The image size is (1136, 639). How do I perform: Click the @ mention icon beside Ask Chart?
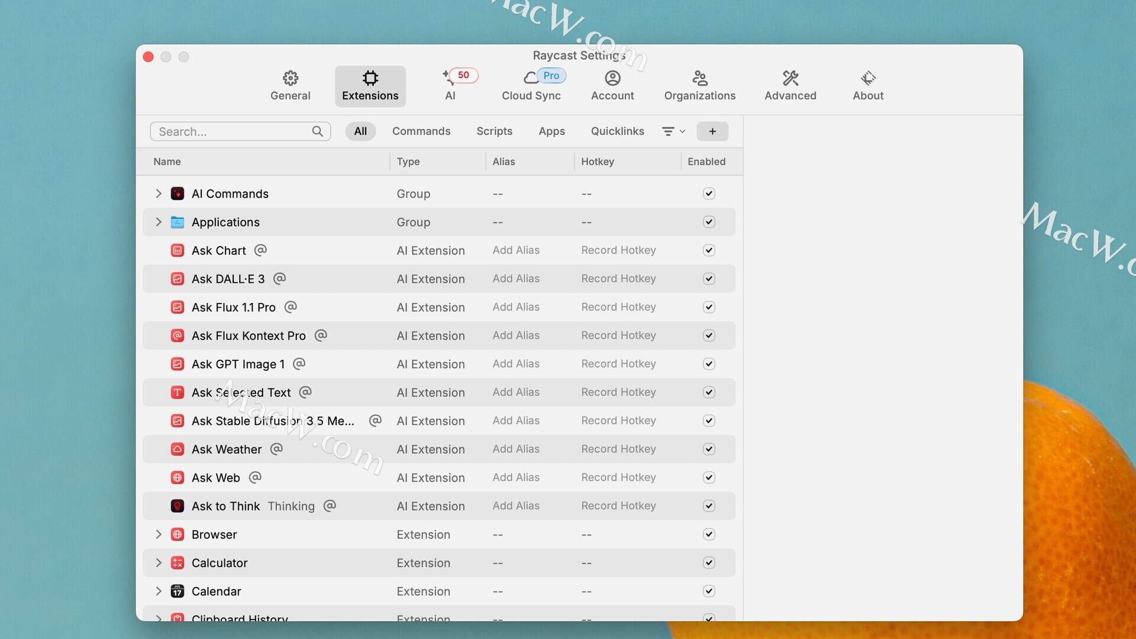click(x=260, y=250)
